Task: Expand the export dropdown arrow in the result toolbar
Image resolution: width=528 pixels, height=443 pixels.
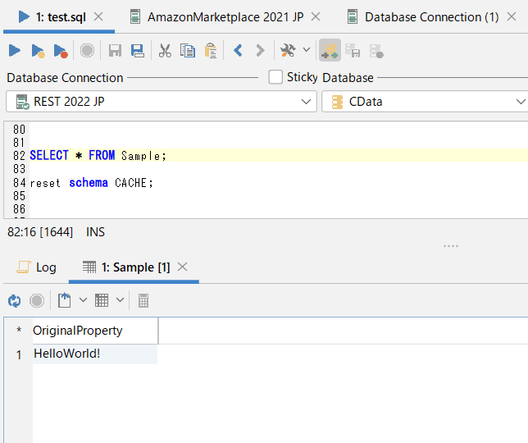Action: click(x=83, y=301)
